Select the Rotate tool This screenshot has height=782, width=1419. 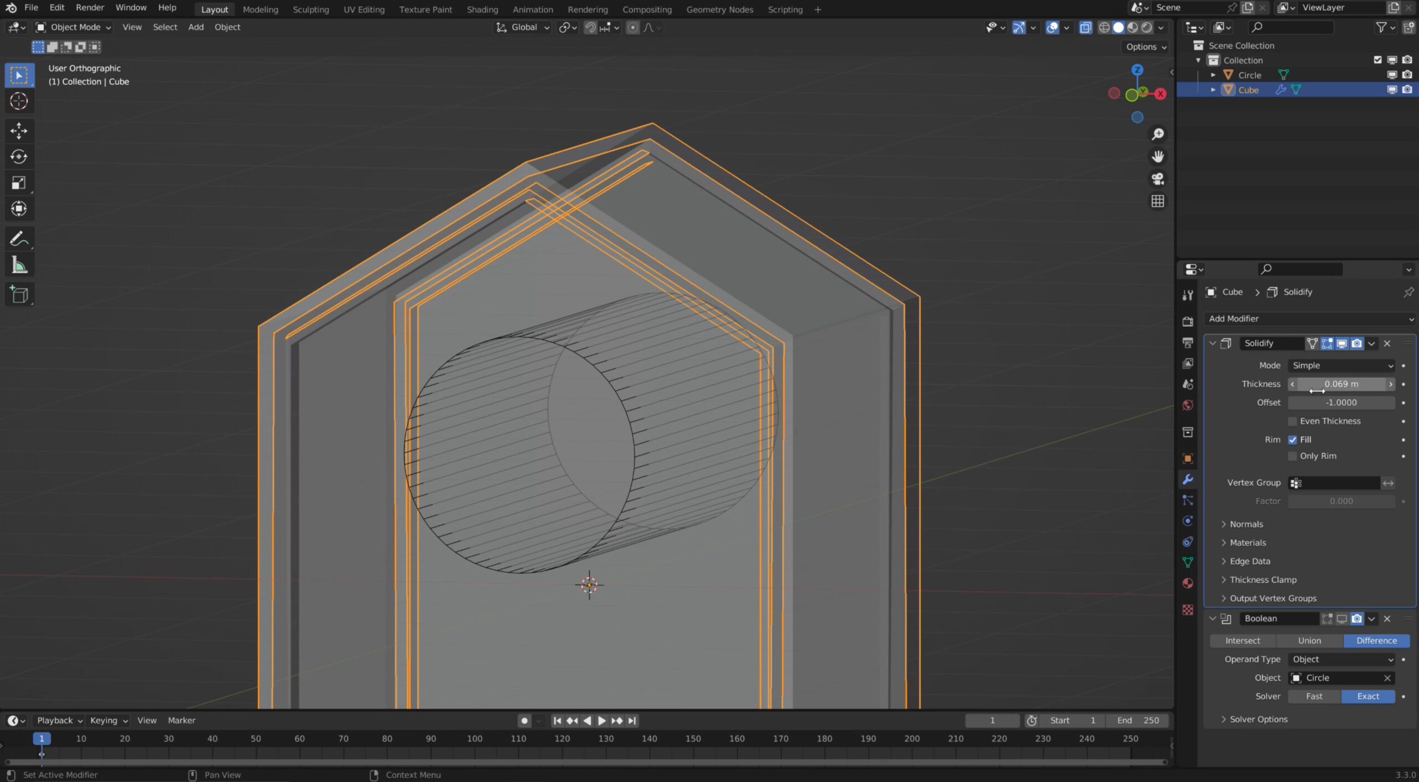[19, 157]
